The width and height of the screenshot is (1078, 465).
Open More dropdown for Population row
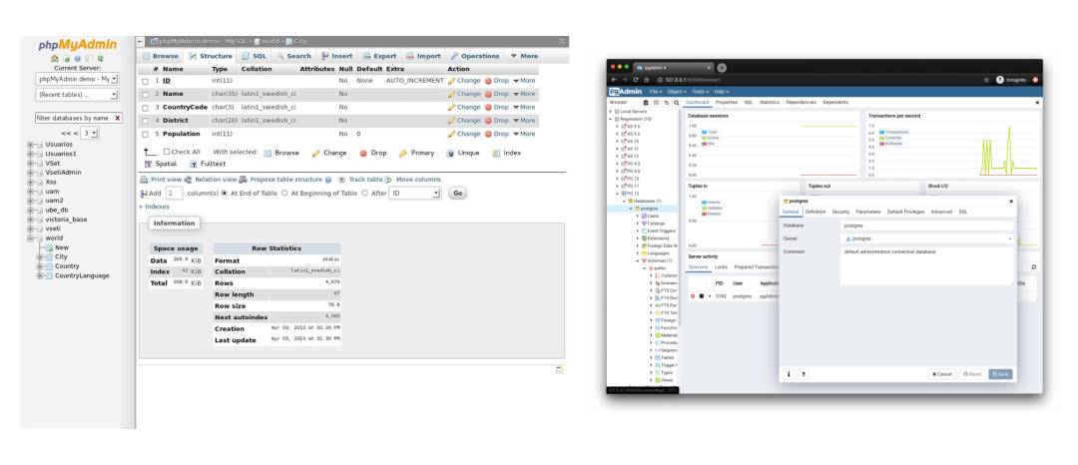(x=524, y=134)
